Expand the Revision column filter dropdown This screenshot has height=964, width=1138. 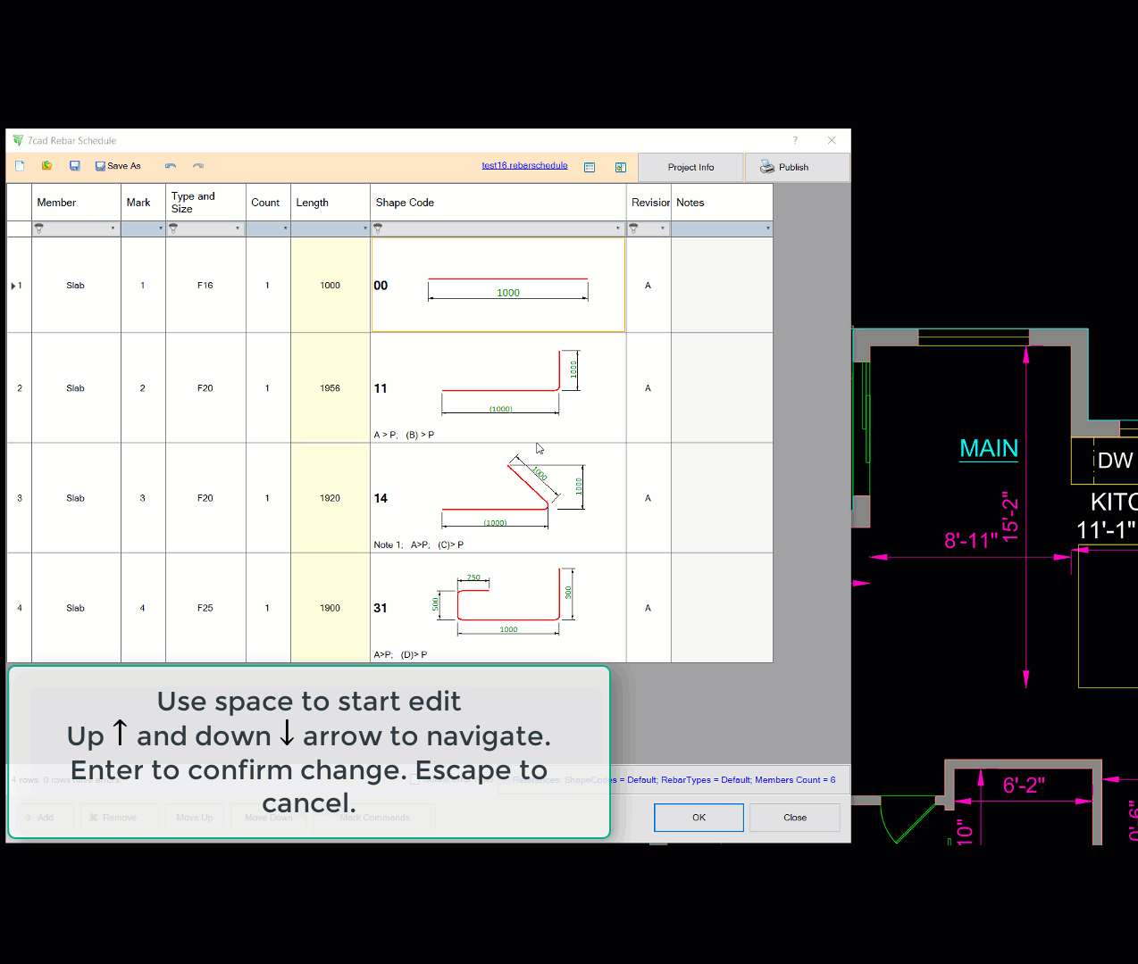664,229
